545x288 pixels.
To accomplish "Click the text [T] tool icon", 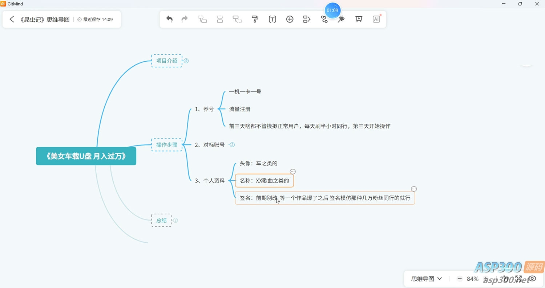I will coord(272,19).
